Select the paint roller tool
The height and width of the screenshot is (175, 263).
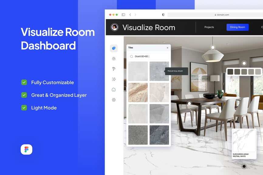[x=114, y=69]
